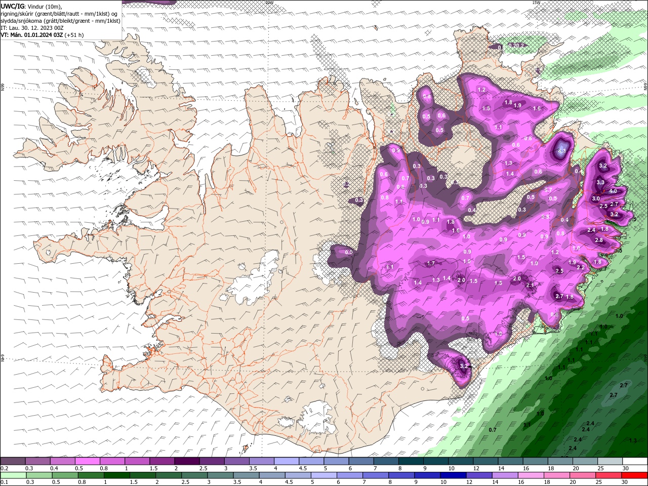Click the '4.0' snowfall value on the east coast
This screenshot has width=648, height=486.
(613, 191)
